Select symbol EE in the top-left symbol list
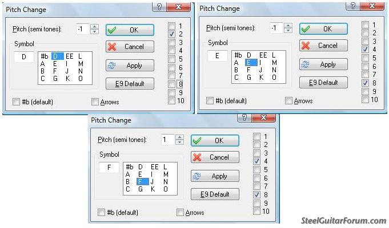 coord(70,56)
